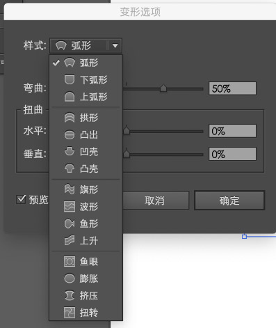The image size is (276, 328).
Task: Pick the 扭转 twist warp icon
Action: 70,313
